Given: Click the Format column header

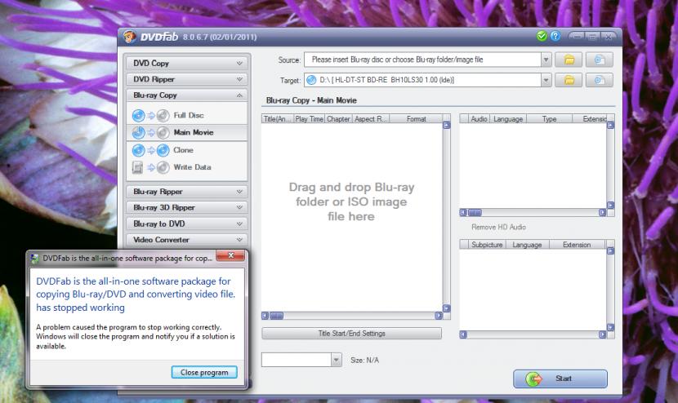Looking at the screenshot, I should [x=416, y=119].
